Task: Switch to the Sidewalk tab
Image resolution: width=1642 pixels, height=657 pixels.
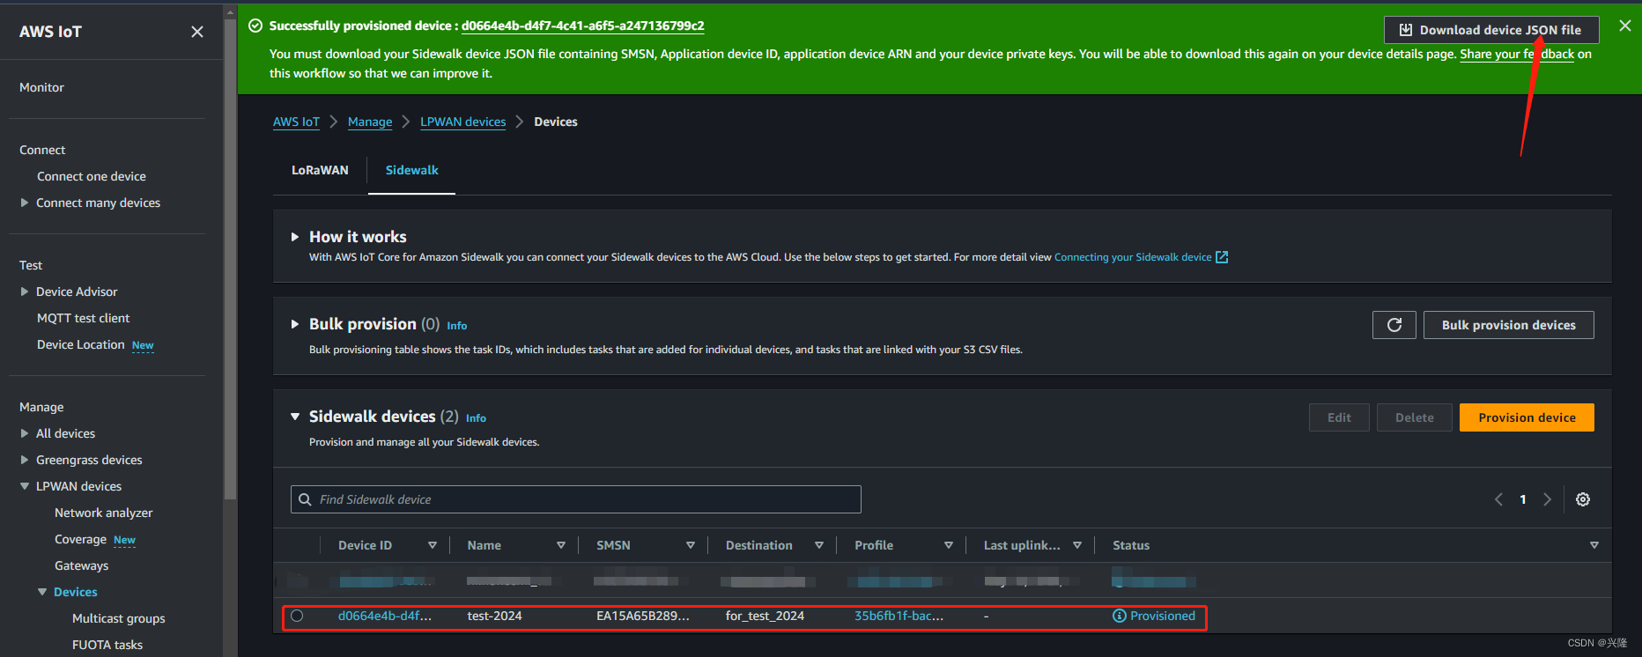Action: coord(411,170)
